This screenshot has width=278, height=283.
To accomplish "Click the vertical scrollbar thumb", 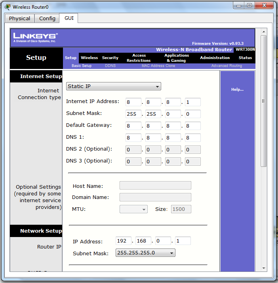I will [x=264, y=101].
